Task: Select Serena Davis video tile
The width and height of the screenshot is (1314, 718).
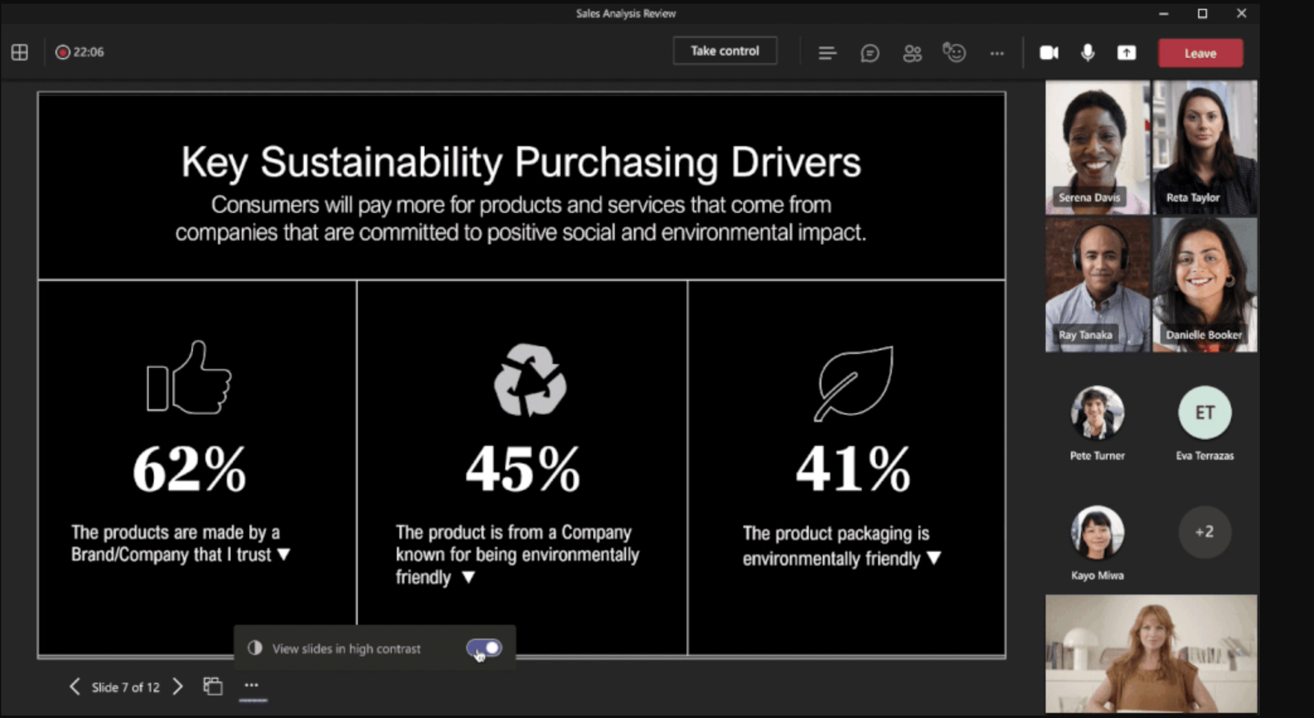Action: (x=1097, y=147)
